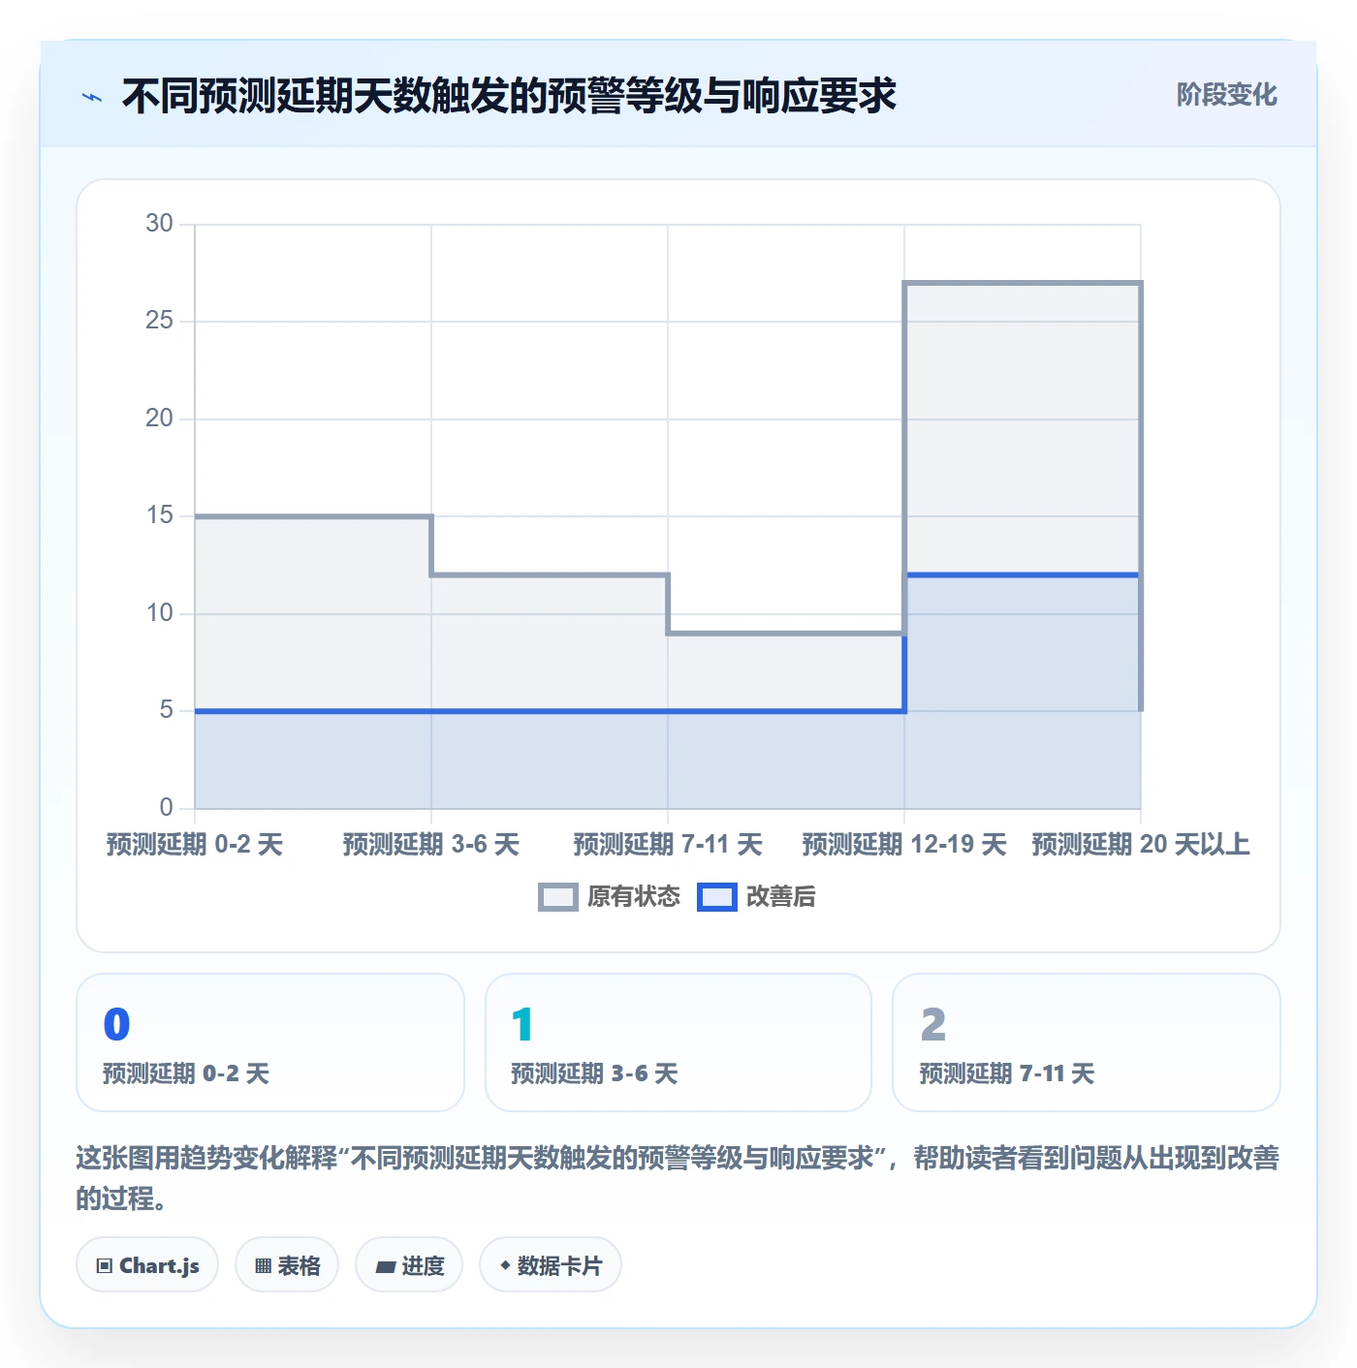
Task: Click the blue step line segment at 12
Action: [1023, 575]
